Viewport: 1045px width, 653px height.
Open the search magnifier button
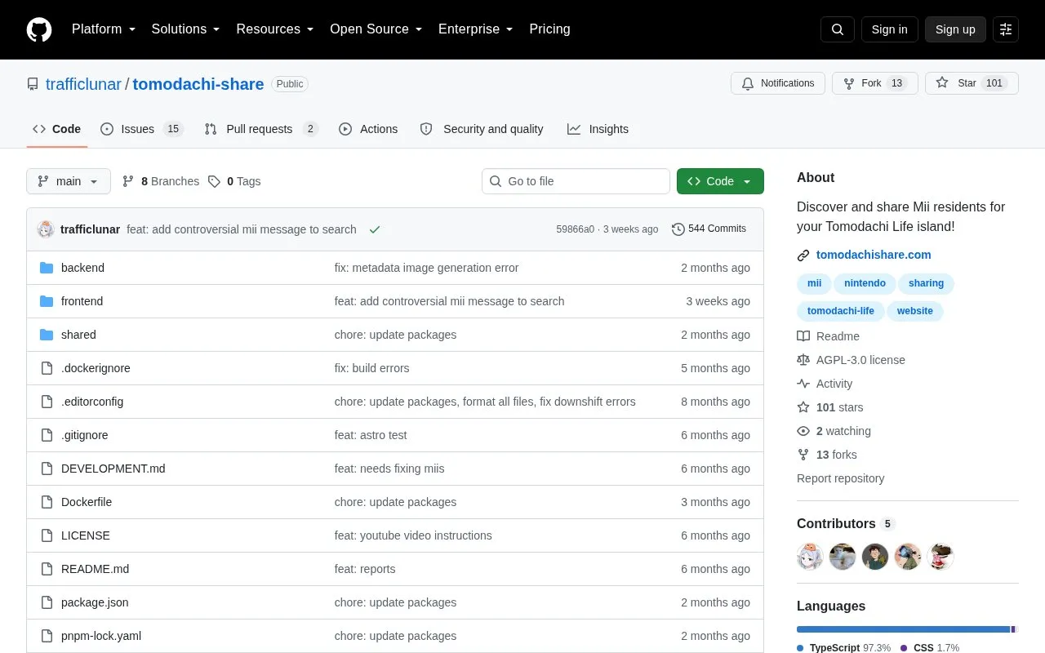(x=838, y=29)
